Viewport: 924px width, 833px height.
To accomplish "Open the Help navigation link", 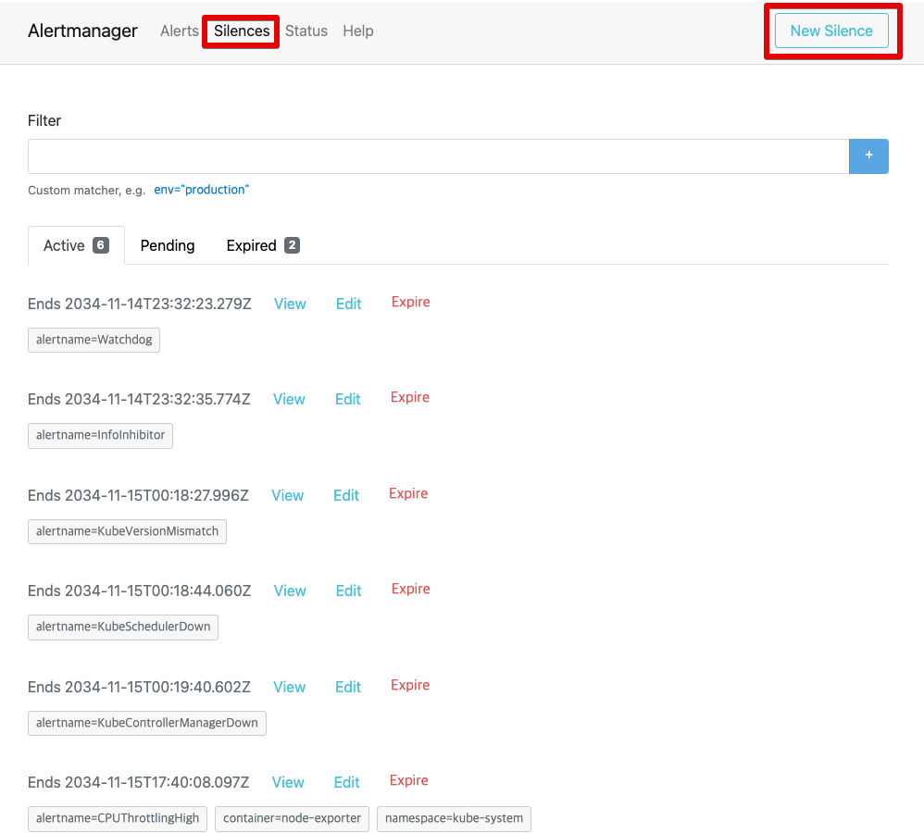I will [x=358, y=31].
